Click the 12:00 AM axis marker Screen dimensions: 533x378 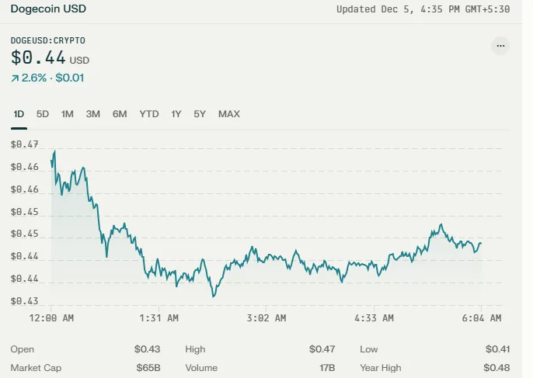click(51, 318)
